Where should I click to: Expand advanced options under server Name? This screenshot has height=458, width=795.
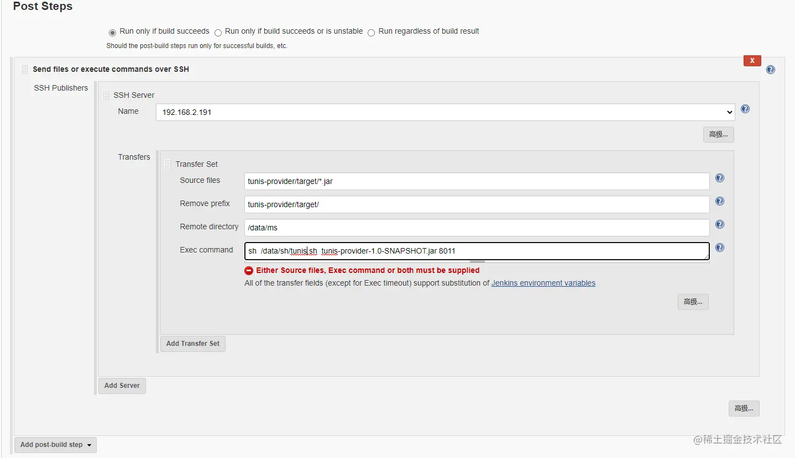[718, 134]
